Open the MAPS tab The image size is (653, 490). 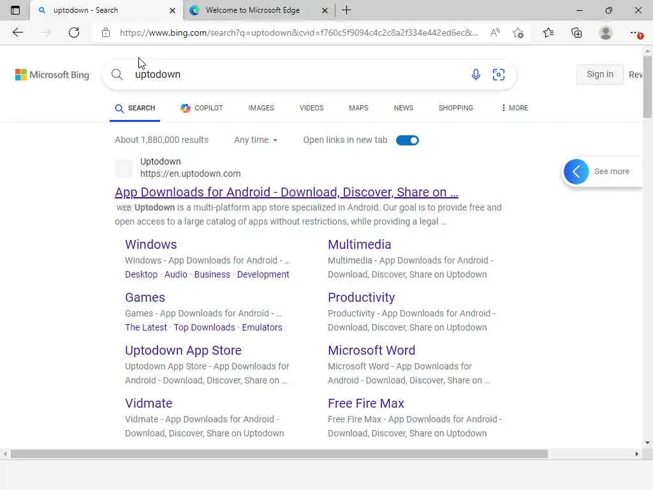tap(358, 108)
